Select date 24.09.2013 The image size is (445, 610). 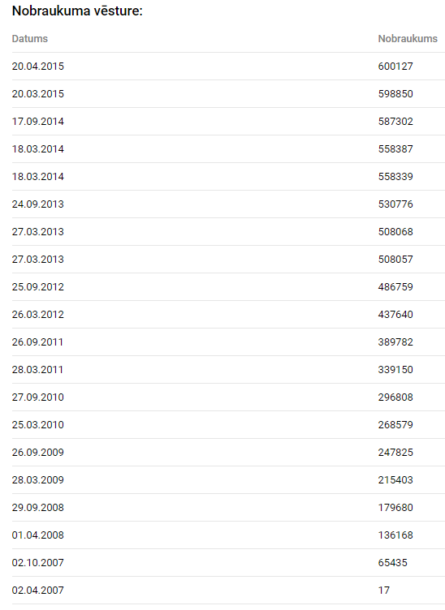click(x=38, y=204)
